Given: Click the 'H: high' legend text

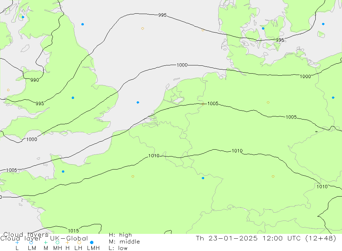Looking at the screenshot, I should point(120,235).
